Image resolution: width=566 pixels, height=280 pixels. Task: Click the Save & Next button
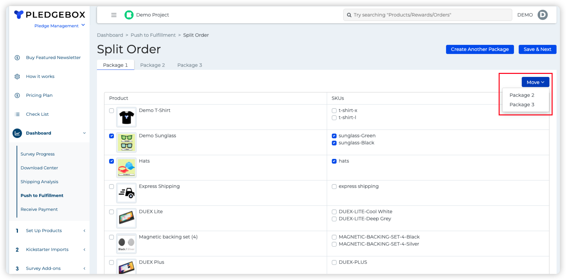click(537, 49)
